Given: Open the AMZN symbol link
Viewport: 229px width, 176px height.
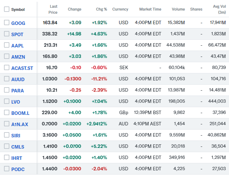Looking at the screenshot, I should click(18, 57).
